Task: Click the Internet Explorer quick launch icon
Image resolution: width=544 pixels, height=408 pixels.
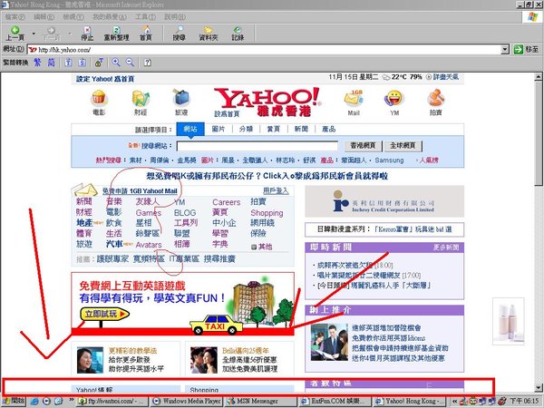Action: (x=34, y=401)
